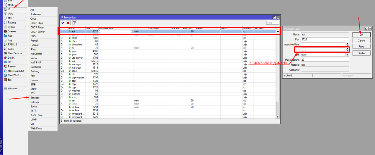
Task: Click the Partition pie icon
Action: point(5,67)
